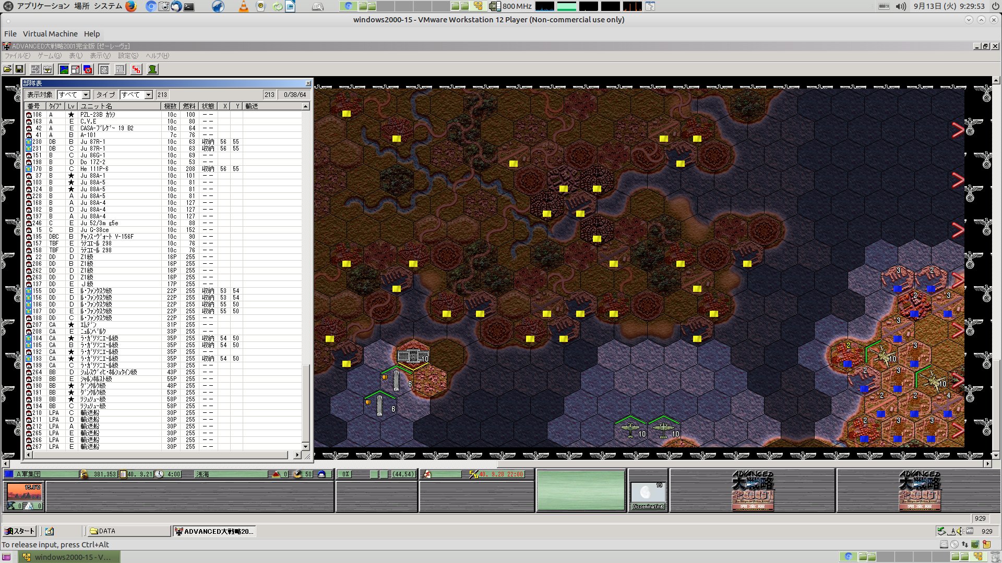Open the VMware Help menu
Screen dimensions: 1002x563
tap(92, 34)
